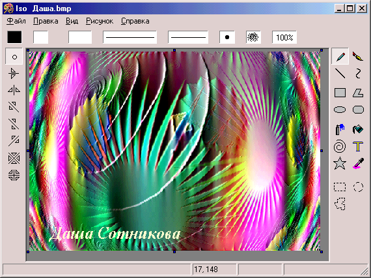The height and width of the screenshot is (278, 371).
Task: Click the 100% zoom box
Action: point(284,37)
